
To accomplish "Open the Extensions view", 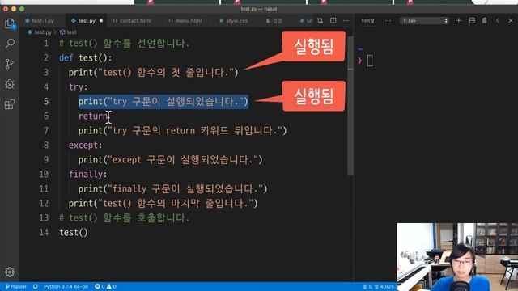I will [10, 104].
